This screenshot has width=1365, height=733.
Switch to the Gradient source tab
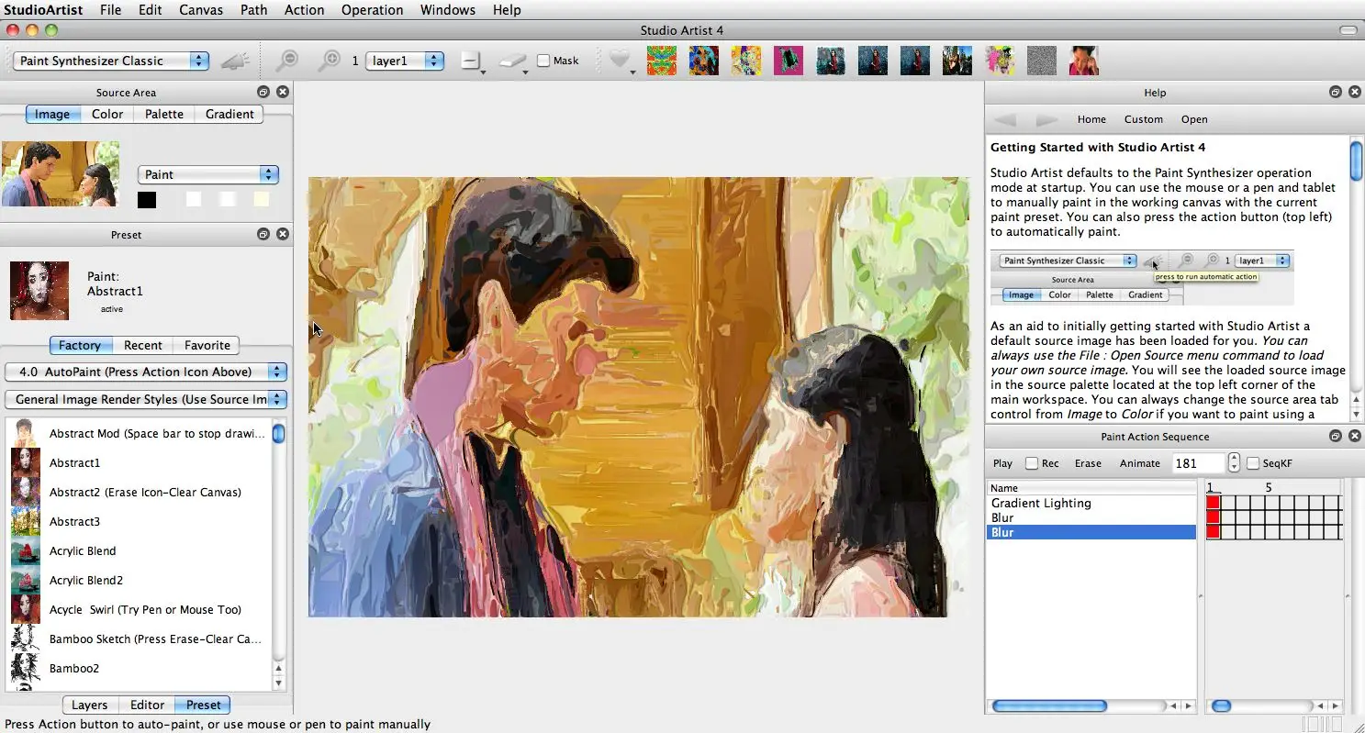point(229,114)
